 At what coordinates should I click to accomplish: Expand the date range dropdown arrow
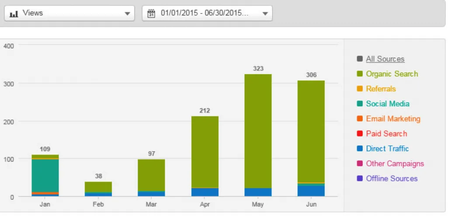pos(265,14)
